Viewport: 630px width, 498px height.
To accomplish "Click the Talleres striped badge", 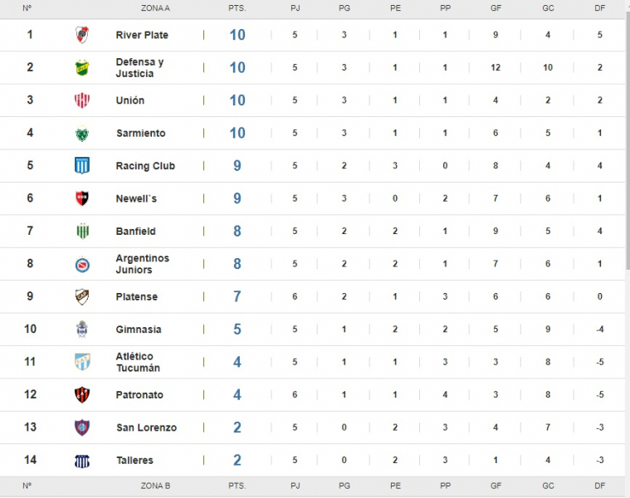I will click(82, 461).
